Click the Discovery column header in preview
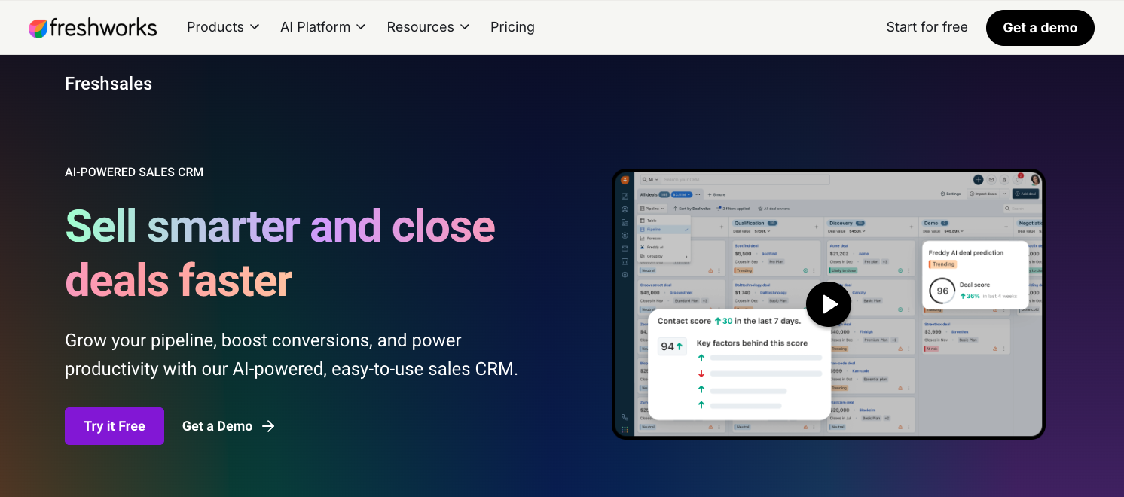This screenshot has height=497, width=1124. (x=846, y=223)
